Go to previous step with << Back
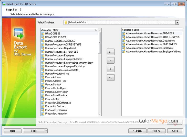The image size is (187, 137). point(137,131)
